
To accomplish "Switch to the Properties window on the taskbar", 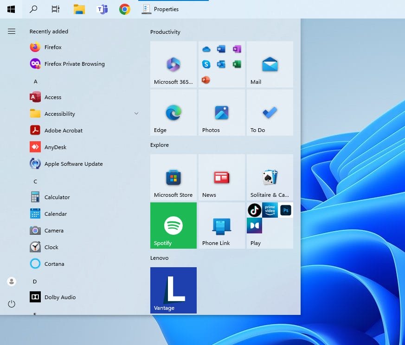I will click(x=160, y=9).
